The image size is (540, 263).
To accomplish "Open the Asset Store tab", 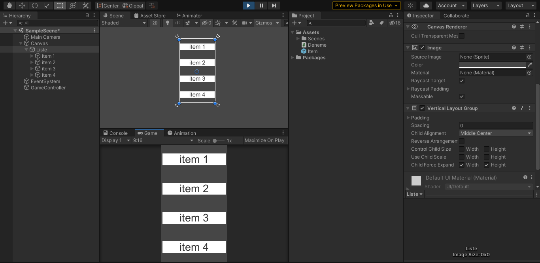I will [149, 16].
